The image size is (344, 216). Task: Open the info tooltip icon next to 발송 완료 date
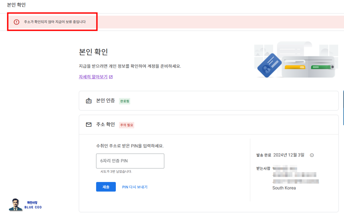pos(312,155)
